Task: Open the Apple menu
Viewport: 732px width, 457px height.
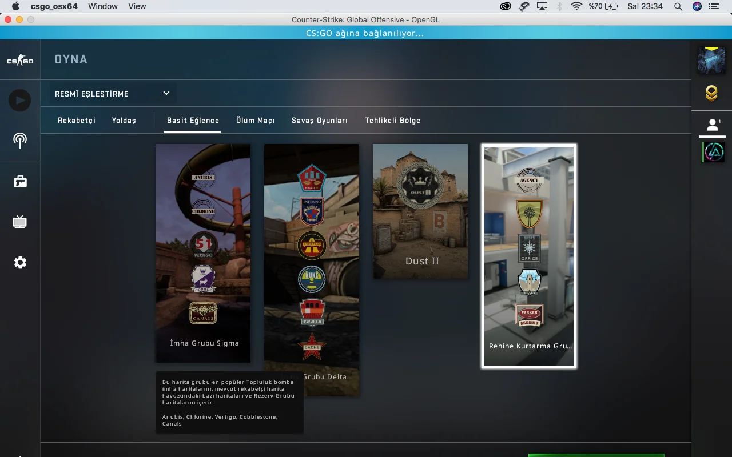Action: 15,6
